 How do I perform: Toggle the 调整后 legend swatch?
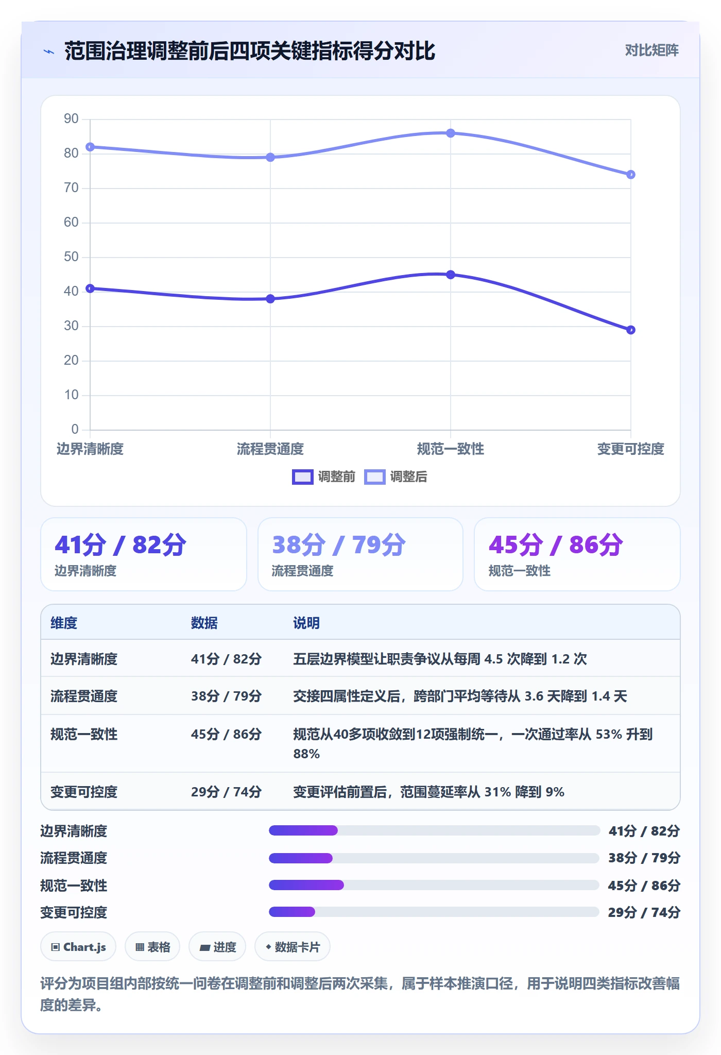point(374,477)
